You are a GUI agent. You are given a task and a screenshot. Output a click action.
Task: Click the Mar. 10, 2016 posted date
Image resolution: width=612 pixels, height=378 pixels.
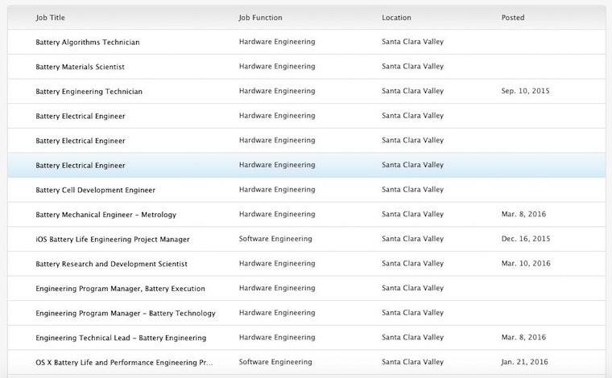(x=525, y=264)
